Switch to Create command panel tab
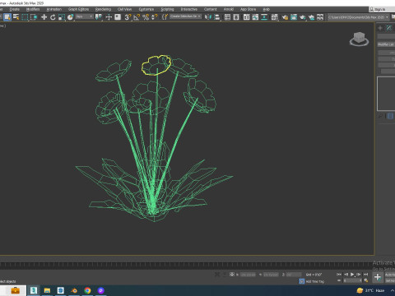This screenshot has height=296, width=395. 380,28
